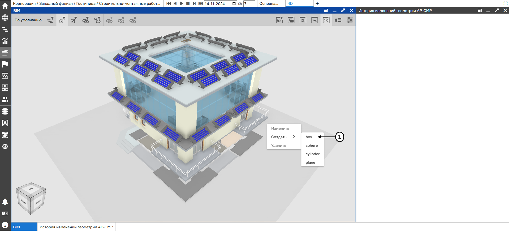The image size is (509, 231).
Task: Toggle the unlinked elements filter icon
Action: coord(97,20)
